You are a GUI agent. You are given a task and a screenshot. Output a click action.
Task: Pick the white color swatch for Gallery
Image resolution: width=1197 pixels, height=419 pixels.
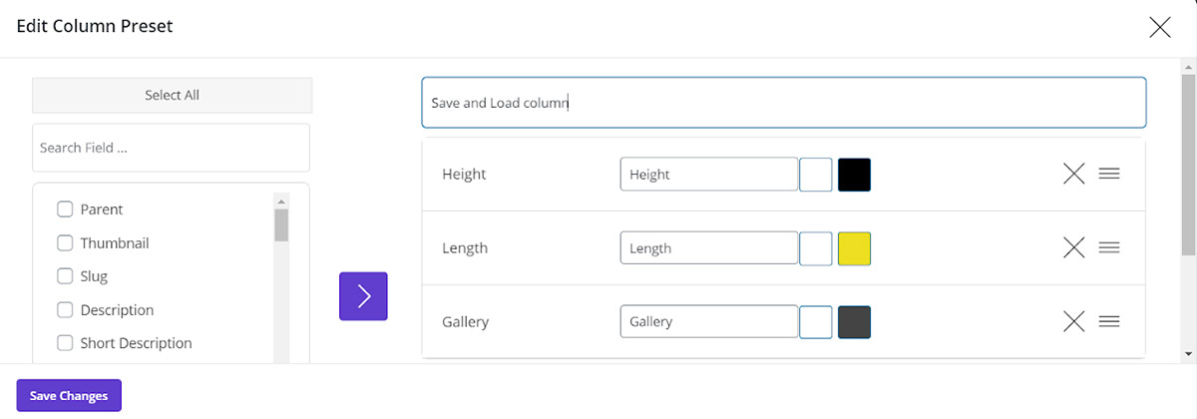[816, 321]
